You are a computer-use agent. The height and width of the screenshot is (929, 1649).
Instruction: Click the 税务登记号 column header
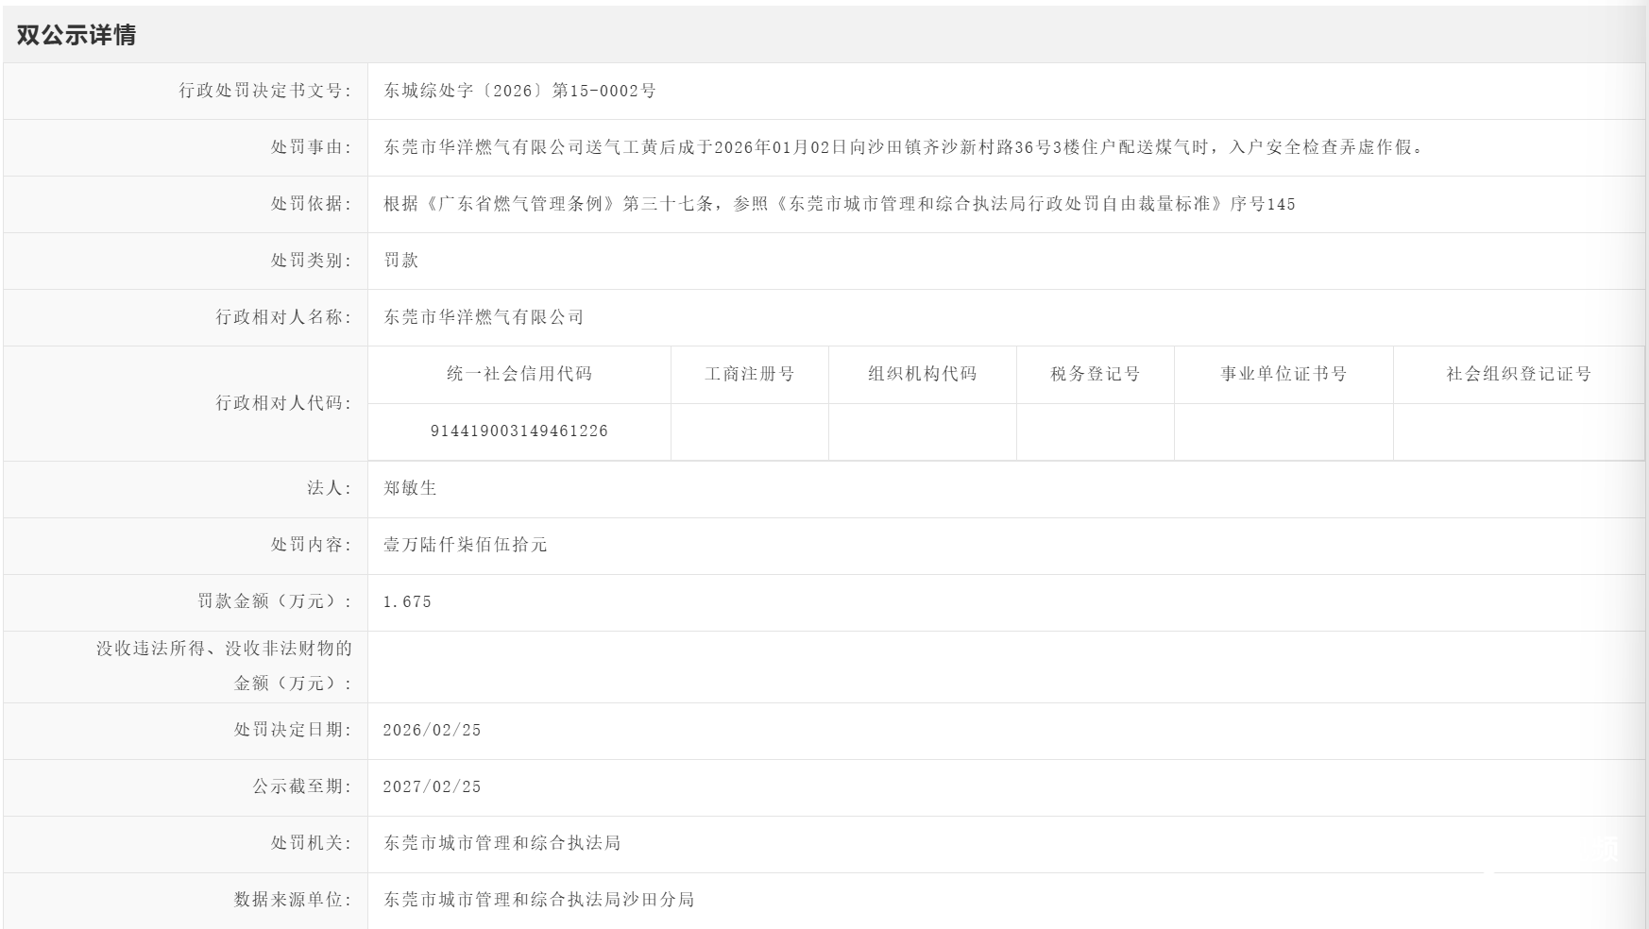(1096, 374)
